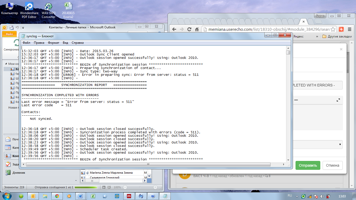Click the Борис profile button in Chrome
The image size is (356, 200).
tap(320, 16)
